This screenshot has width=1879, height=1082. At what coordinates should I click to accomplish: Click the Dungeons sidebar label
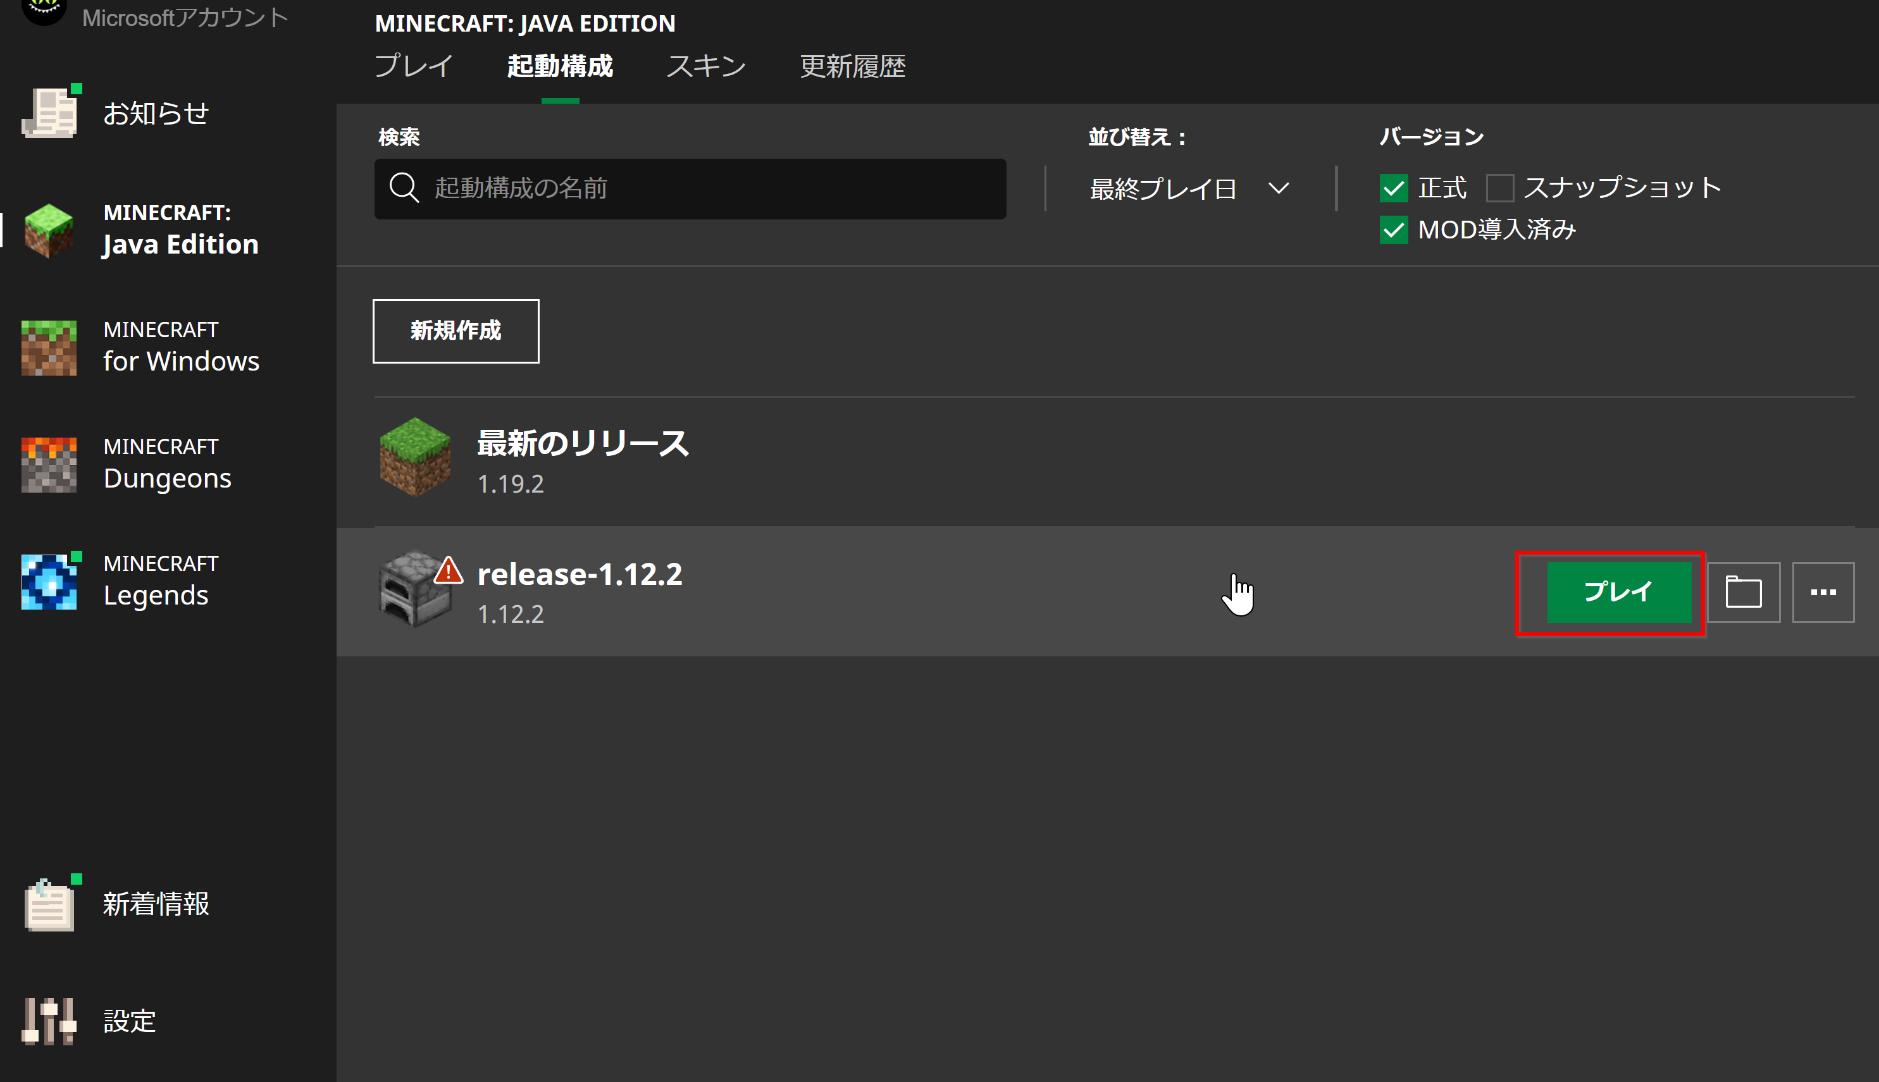click(x=167, y=479)
